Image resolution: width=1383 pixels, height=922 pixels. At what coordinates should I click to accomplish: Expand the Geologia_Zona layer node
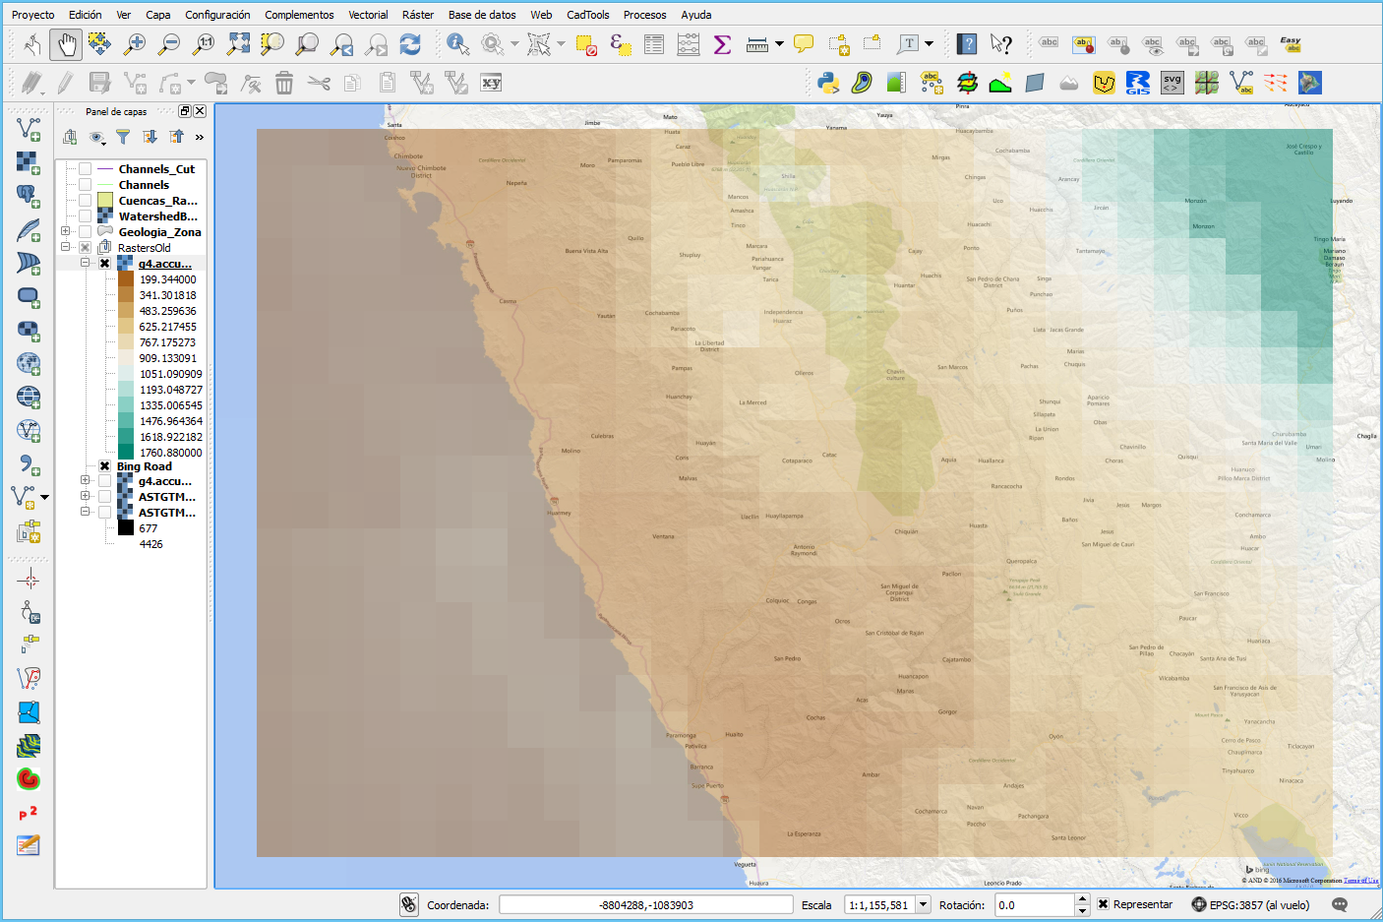pyautogui.click(x=66, y=232)
